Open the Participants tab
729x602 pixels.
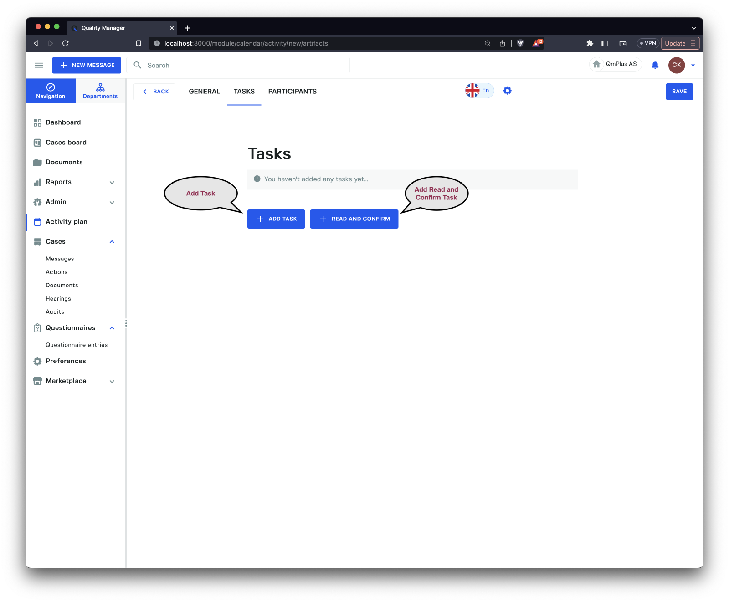tap(292, 92)
